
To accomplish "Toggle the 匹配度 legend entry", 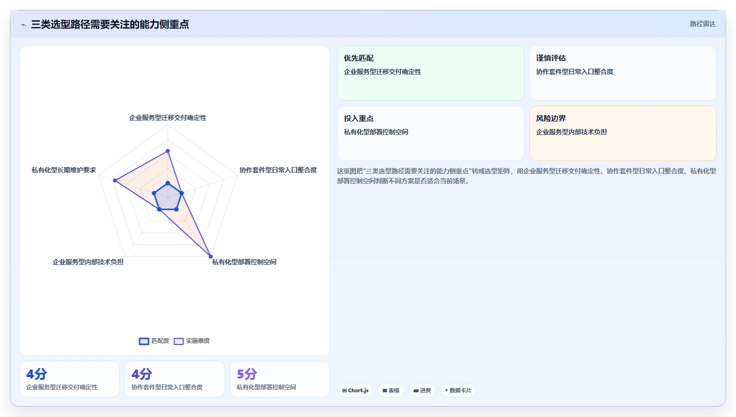I will [154, 341].
